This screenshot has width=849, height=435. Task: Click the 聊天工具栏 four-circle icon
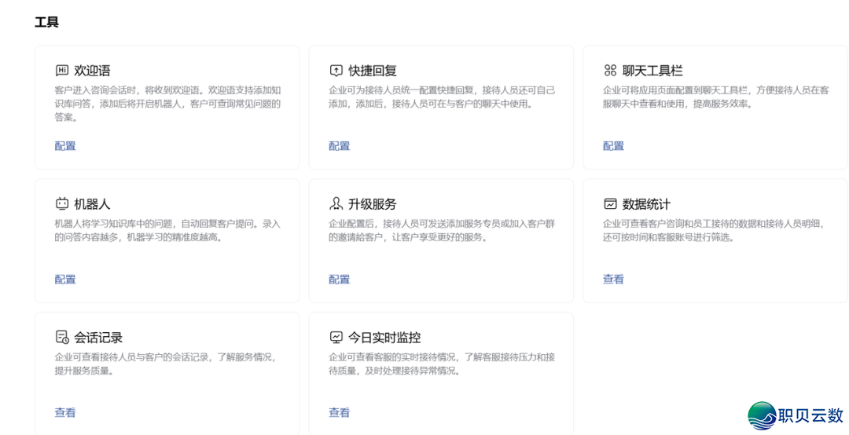(610, 71)
